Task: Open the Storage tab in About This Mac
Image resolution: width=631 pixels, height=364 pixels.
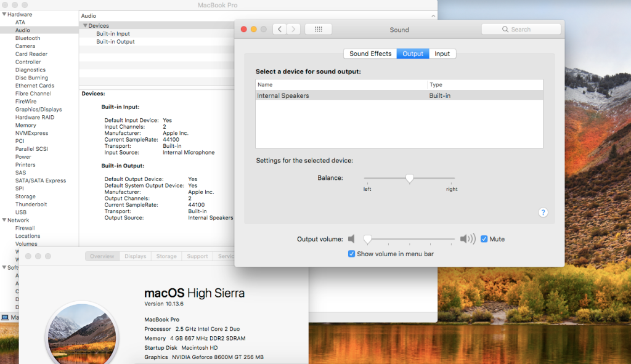Action: click(166, 256)
